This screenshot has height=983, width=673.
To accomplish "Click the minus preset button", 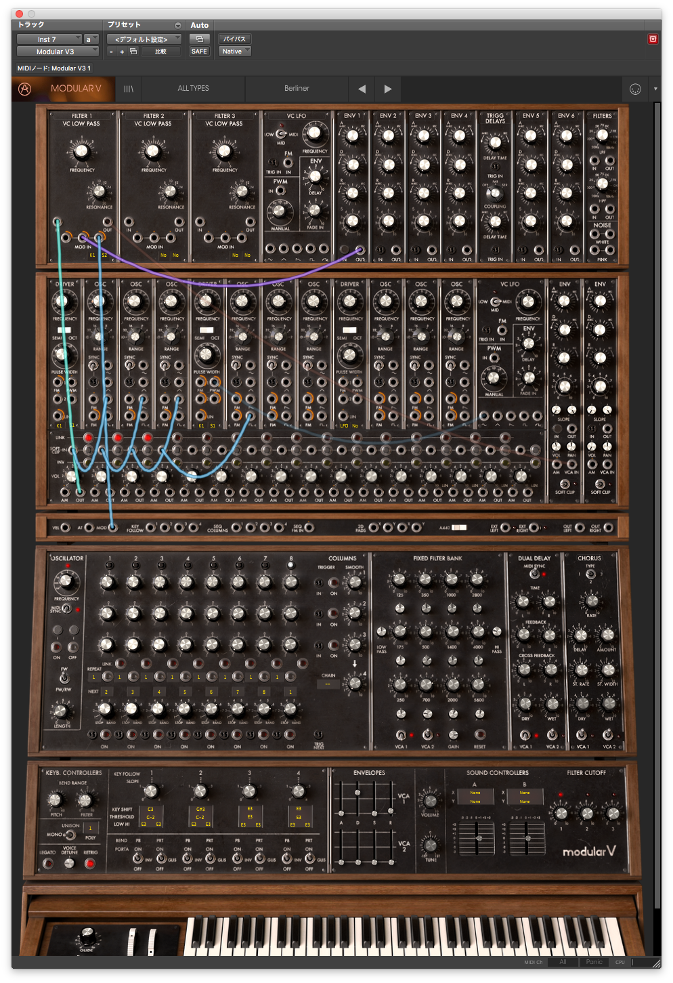I will pyautogui.click(x=112, y=51).
